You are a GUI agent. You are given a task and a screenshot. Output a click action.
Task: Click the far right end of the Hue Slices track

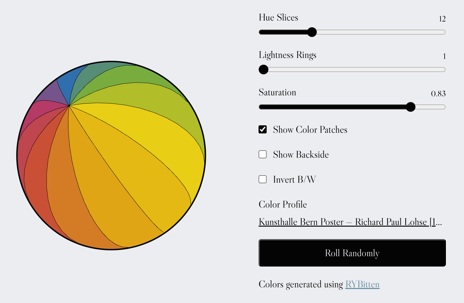[x=443, y=32]
